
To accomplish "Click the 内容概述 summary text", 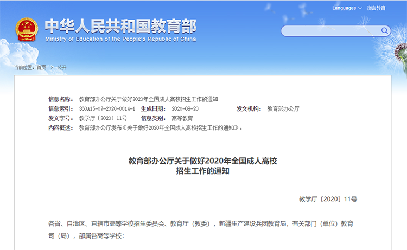I will tap(161, 128).
